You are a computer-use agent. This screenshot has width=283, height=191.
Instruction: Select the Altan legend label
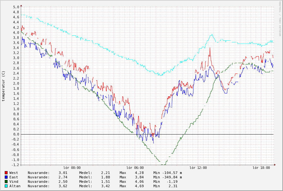pos(15,186)
